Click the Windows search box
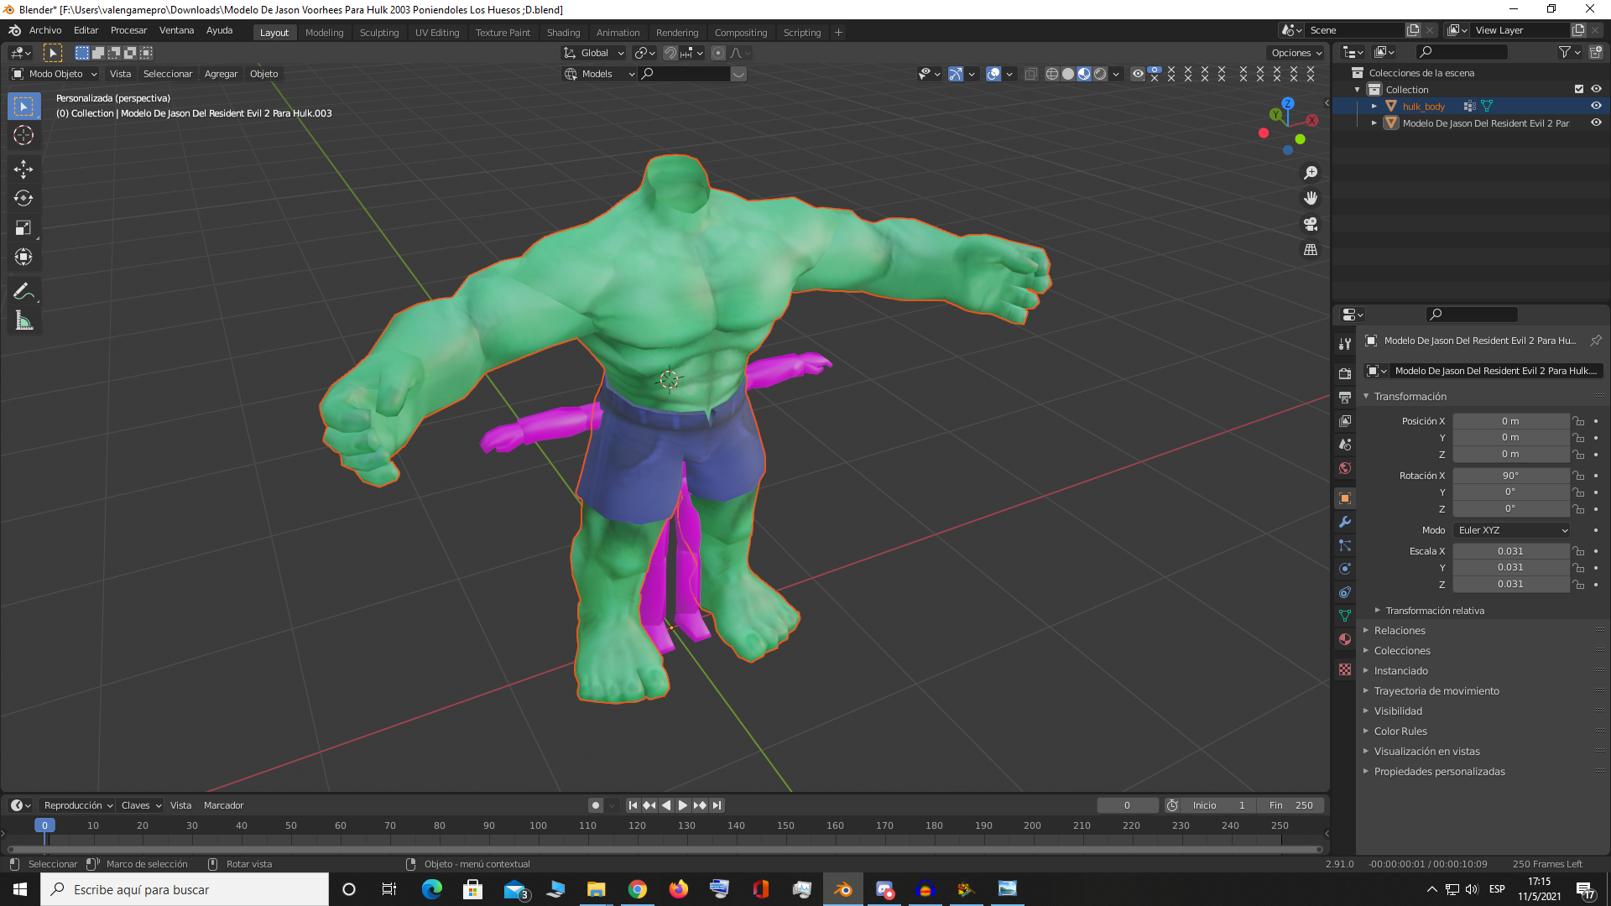This screenshot has width=1611, height=906. [x=185, y=889]
